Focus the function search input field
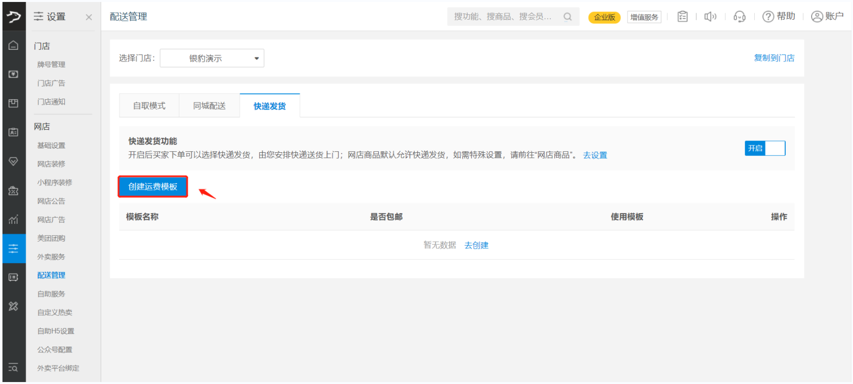The image size is (853, 384). pos(504,17)
